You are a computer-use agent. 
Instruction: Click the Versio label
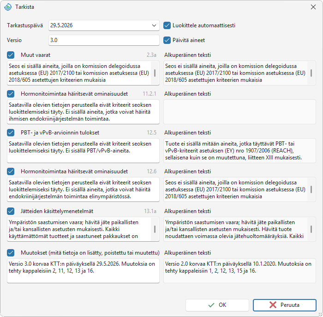point(14,40)
